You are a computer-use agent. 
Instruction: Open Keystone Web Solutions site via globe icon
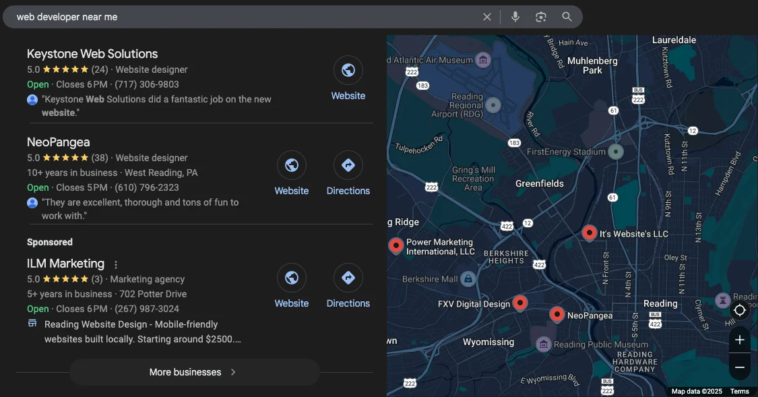coord(348,69)
